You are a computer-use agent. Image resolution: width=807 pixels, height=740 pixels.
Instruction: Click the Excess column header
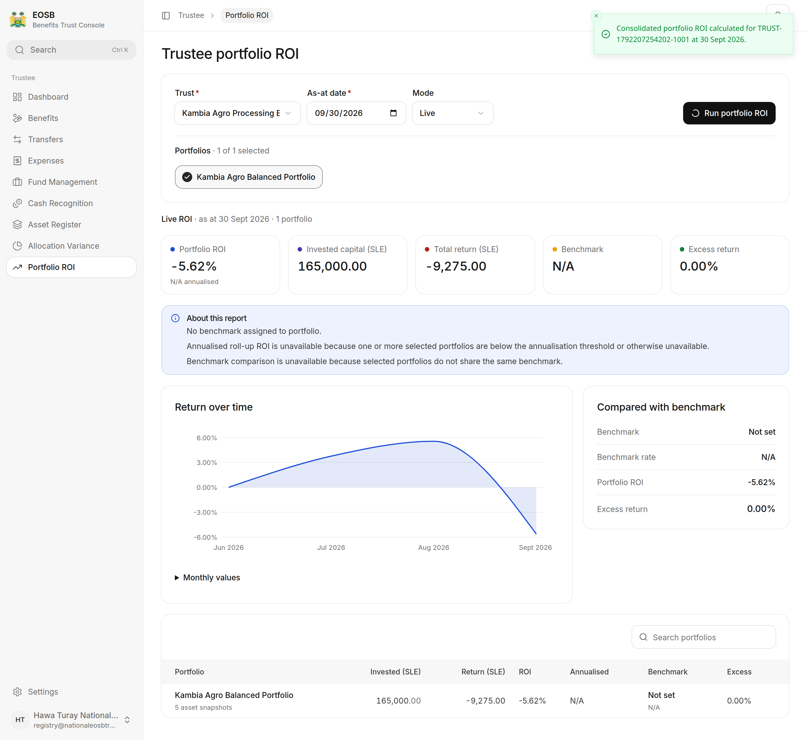[739, 672]
